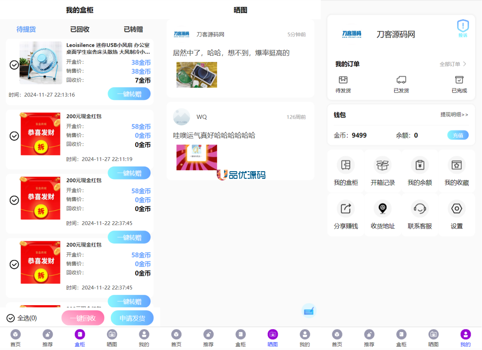Open photo in WQ post

[197, 157]
